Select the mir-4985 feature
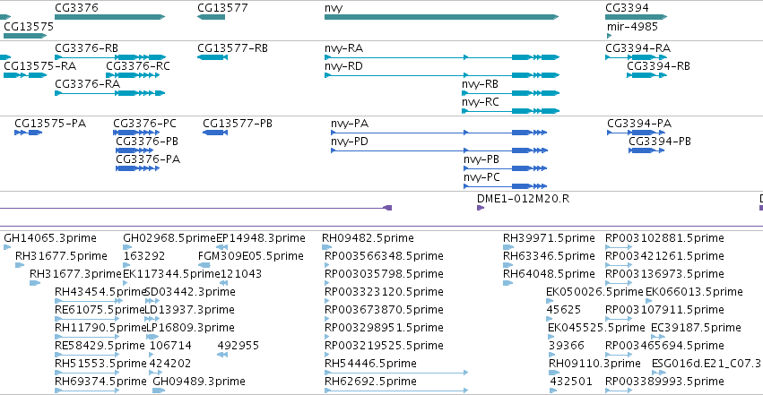Screen dimensions: 763x395 pyautogui.click(x=609, y=36)
